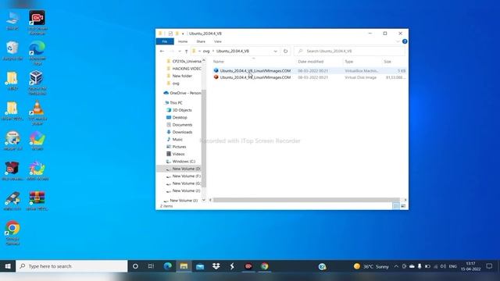
Task: Open the Action Center notifications icon
Action: [489, 266]
